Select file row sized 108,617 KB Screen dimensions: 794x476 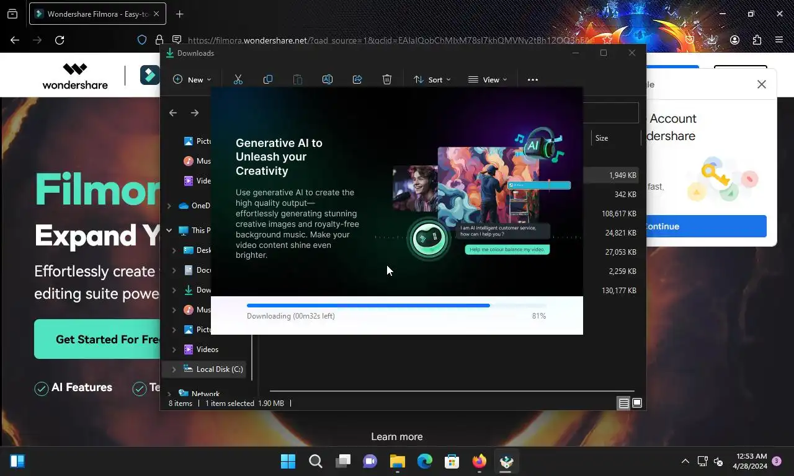610,214
